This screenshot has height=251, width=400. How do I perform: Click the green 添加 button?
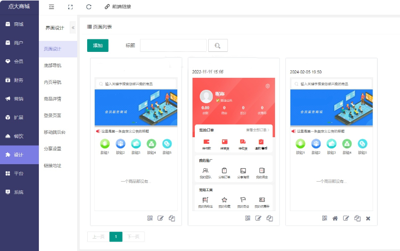pyautogui.click(x=98, y=45)
